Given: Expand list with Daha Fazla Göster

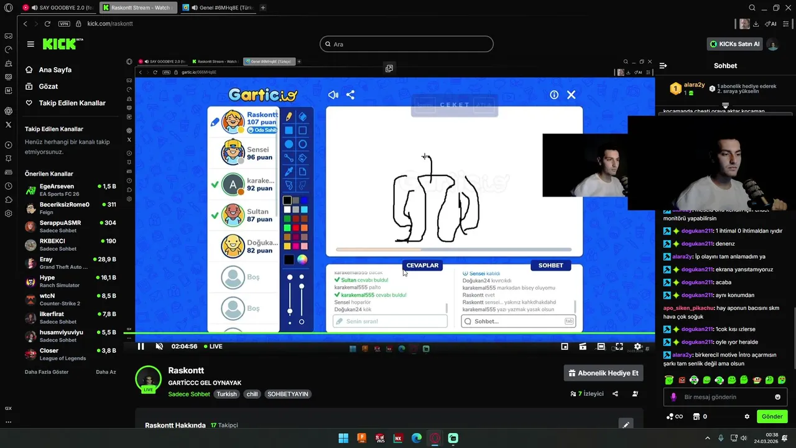Looking at the screenshot, I should click(47, 372).
